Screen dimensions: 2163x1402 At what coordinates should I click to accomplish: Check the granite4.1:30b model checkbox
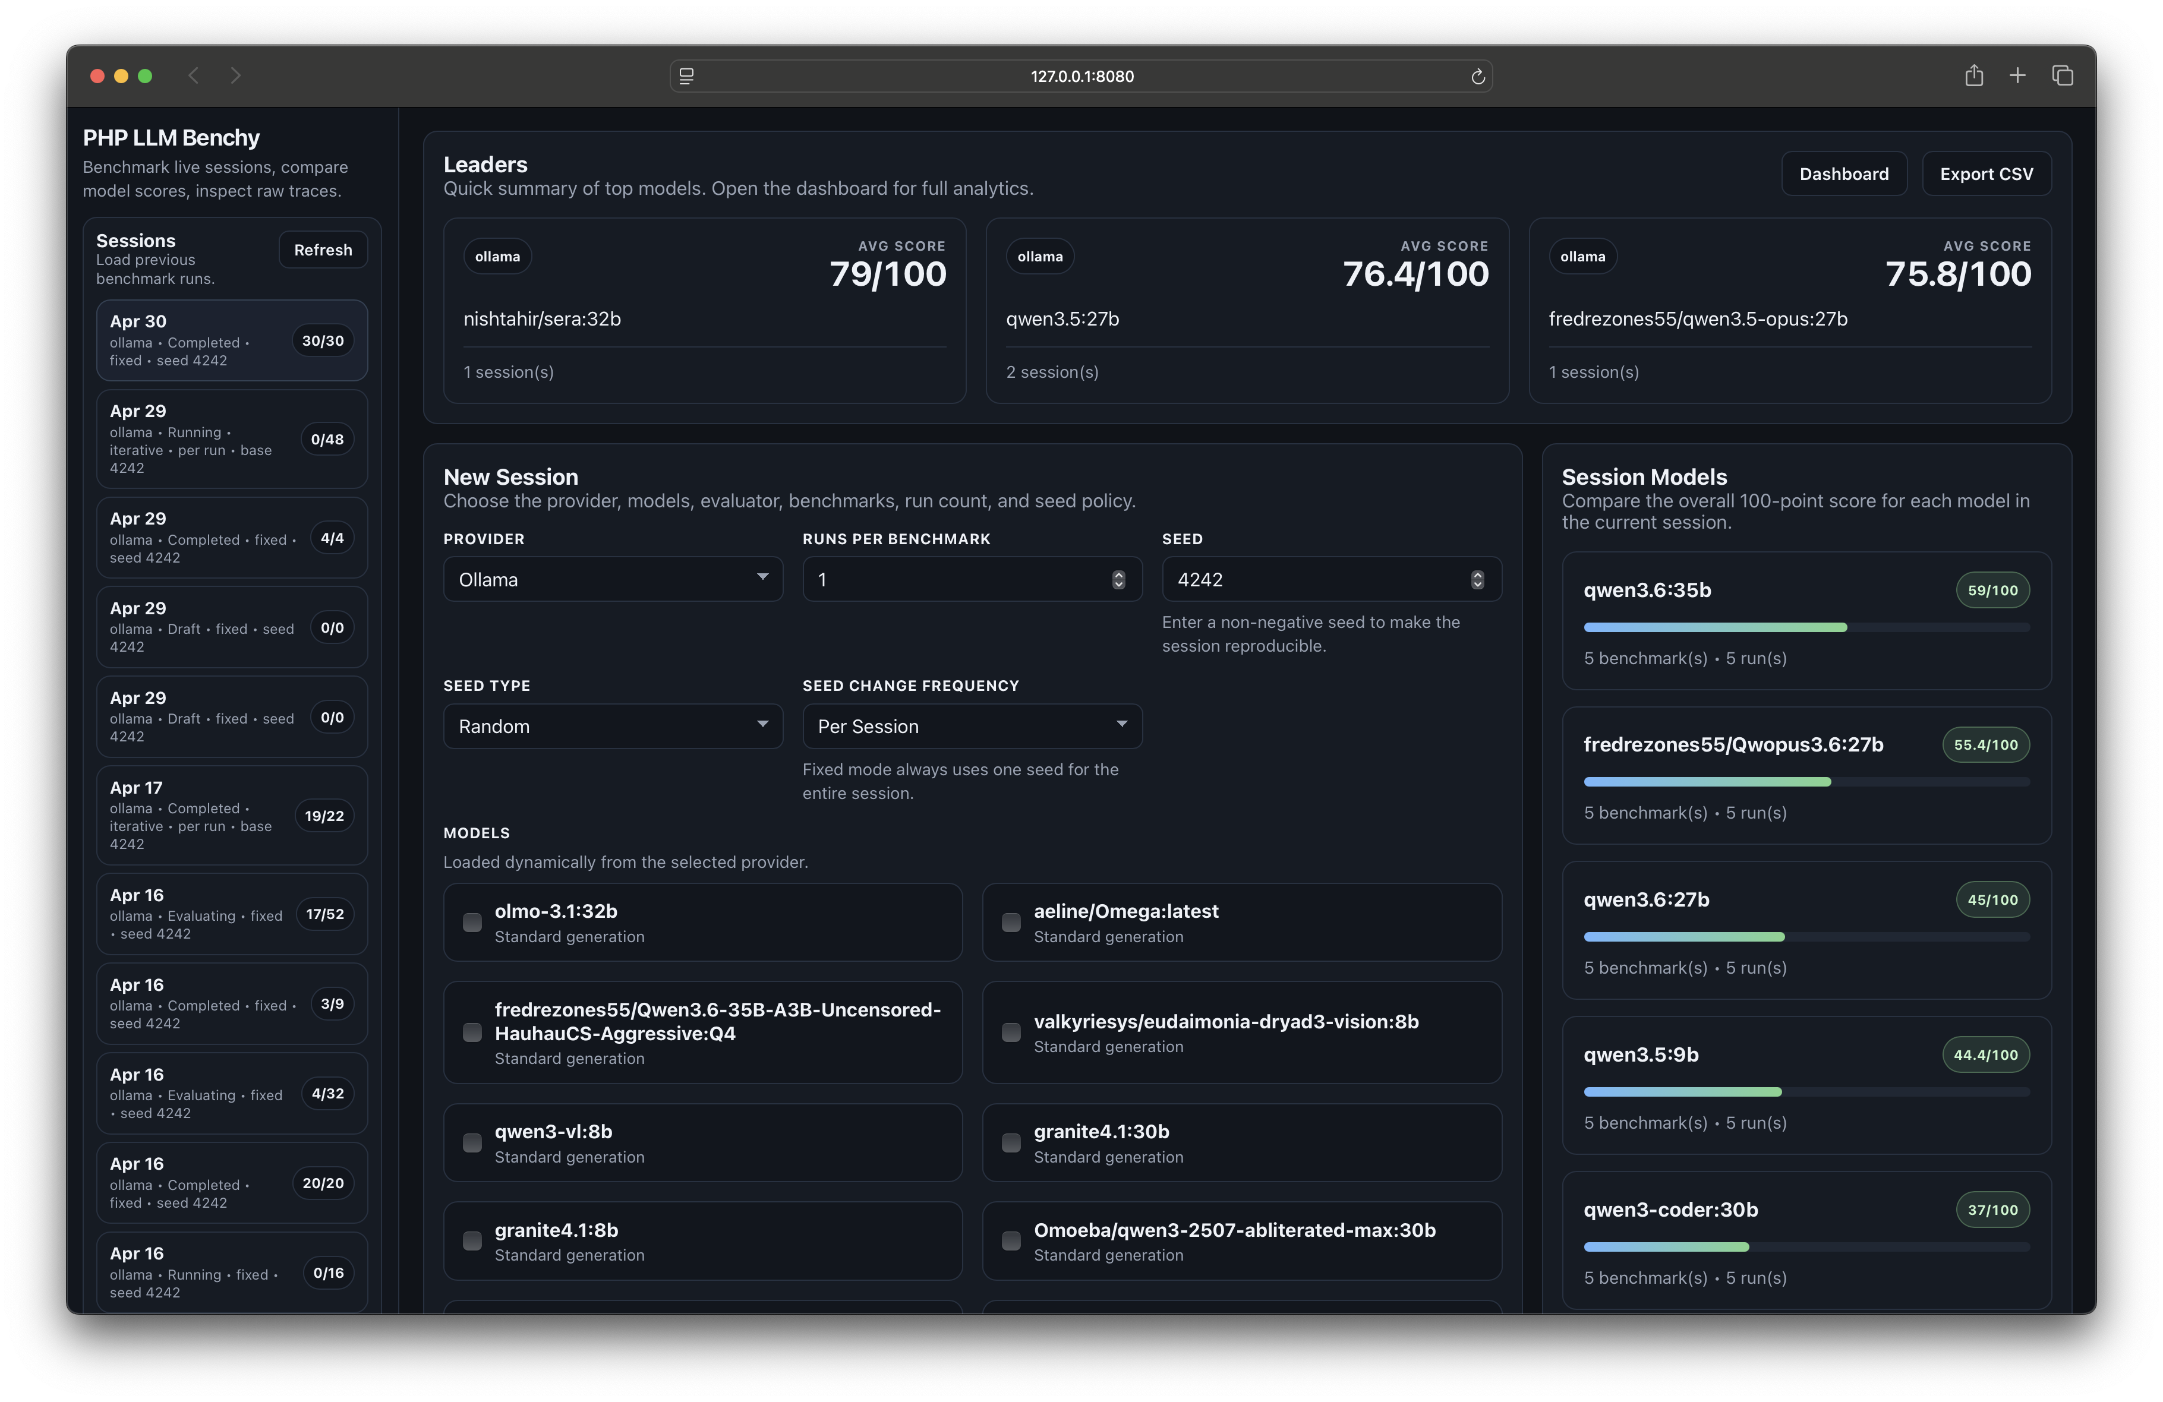click(1011, 1143)
